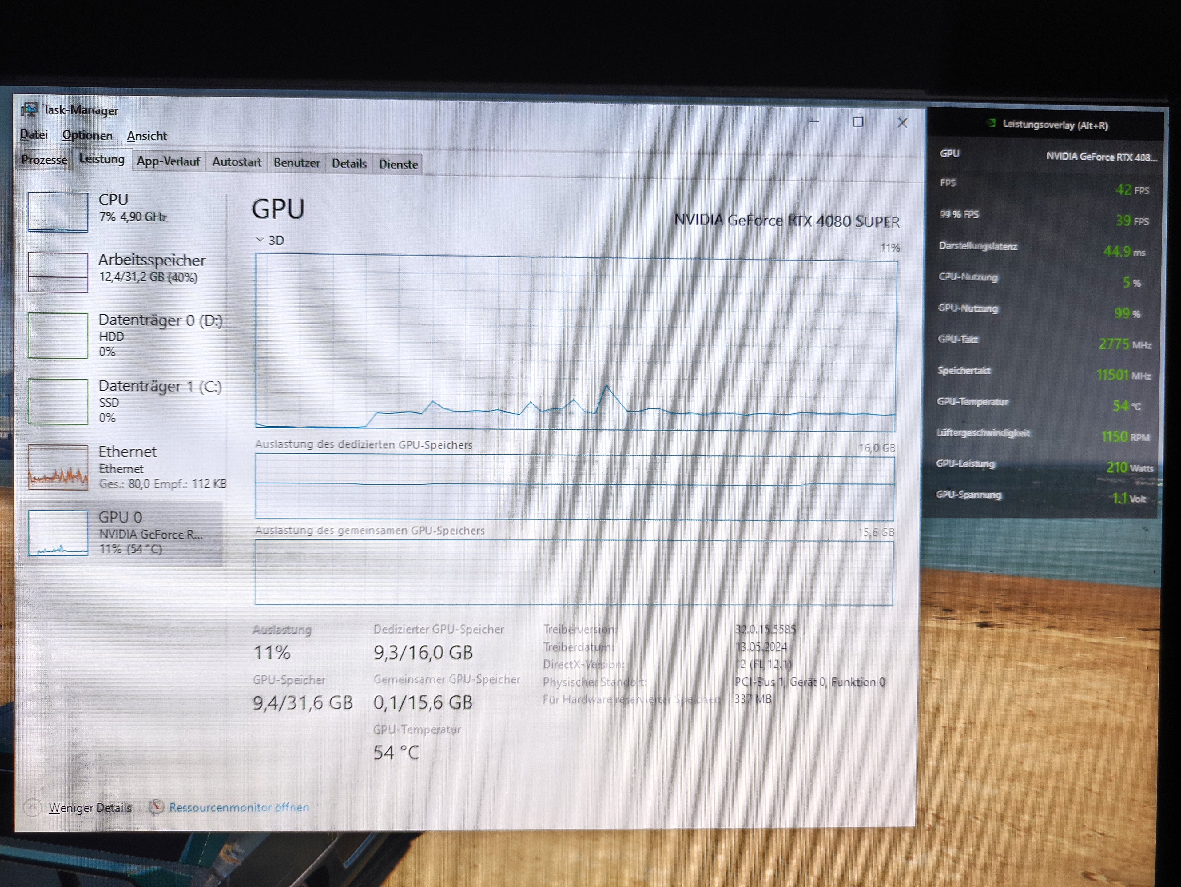
Task: Click the 337 MB reserved memory value
Action: tap(753, 699)
